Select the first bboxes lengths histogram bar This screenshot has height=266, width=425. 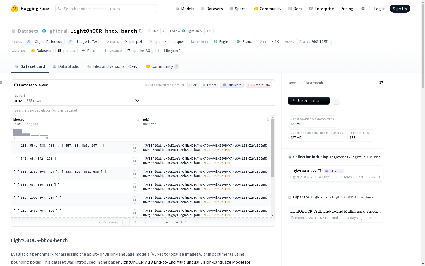click(17, 132)
